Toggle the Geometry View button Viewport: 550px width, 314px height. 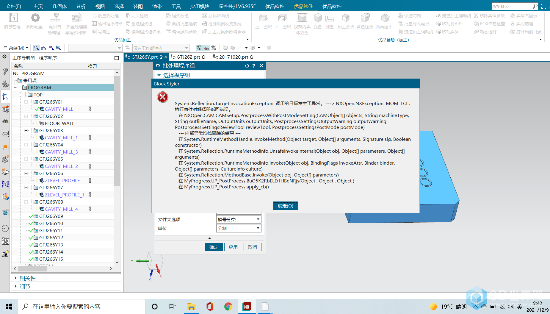tap(51, 48)
